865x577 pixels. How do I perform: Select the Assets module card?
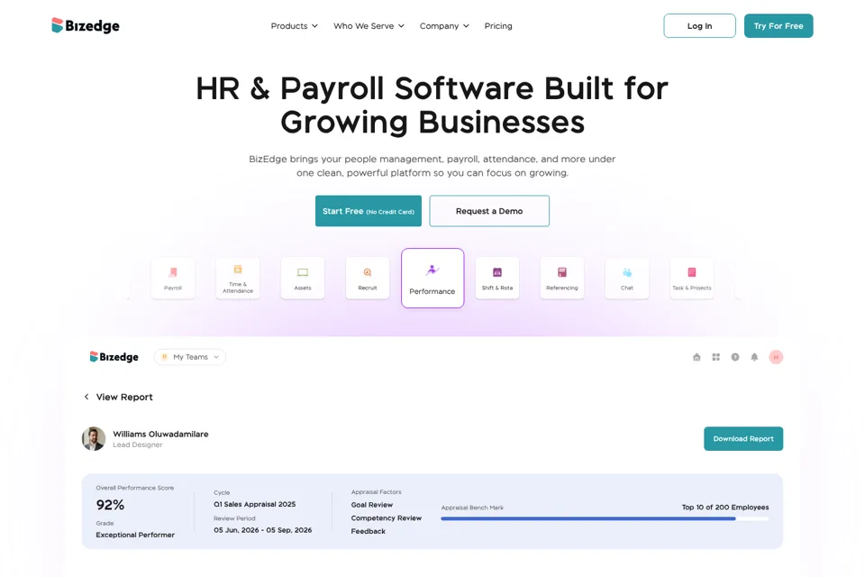point(303,279)
